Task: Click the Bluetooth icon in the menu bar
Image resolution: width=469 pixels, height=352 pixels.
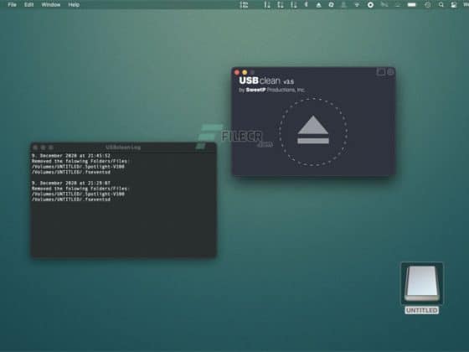Action: 306,4
